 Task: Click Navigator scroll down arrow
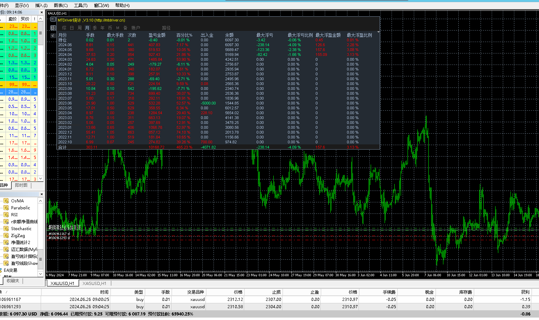(x=40, y=274)
